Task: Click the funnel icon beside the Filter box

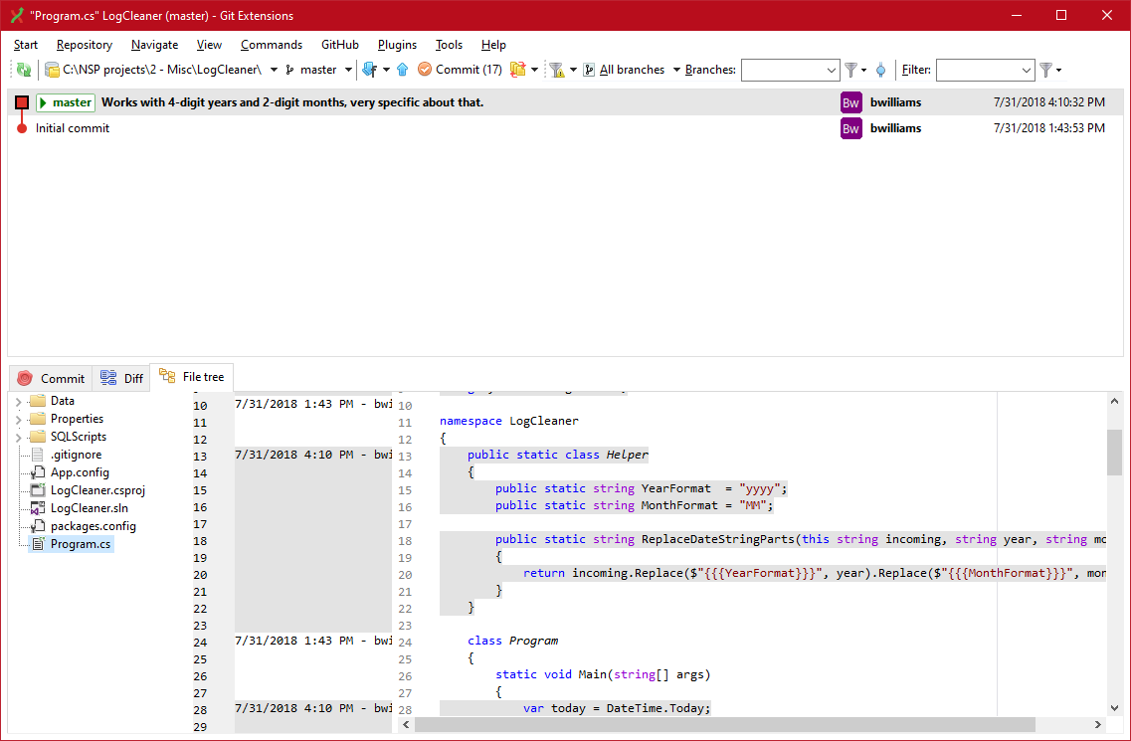Action: [1045, 70]
